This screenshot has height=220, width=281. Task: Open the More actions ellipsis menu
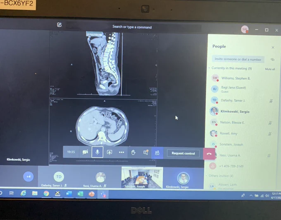click(121, 152)
